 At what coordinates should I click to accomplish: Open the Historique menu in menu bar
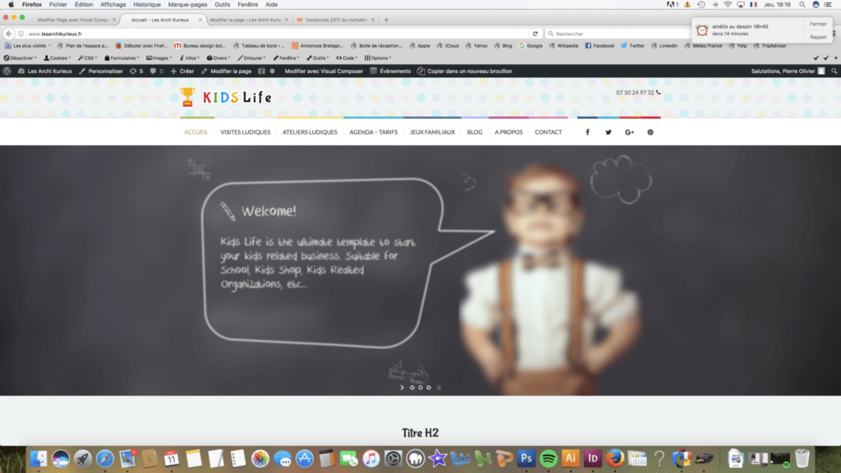(x=146, y=4)
